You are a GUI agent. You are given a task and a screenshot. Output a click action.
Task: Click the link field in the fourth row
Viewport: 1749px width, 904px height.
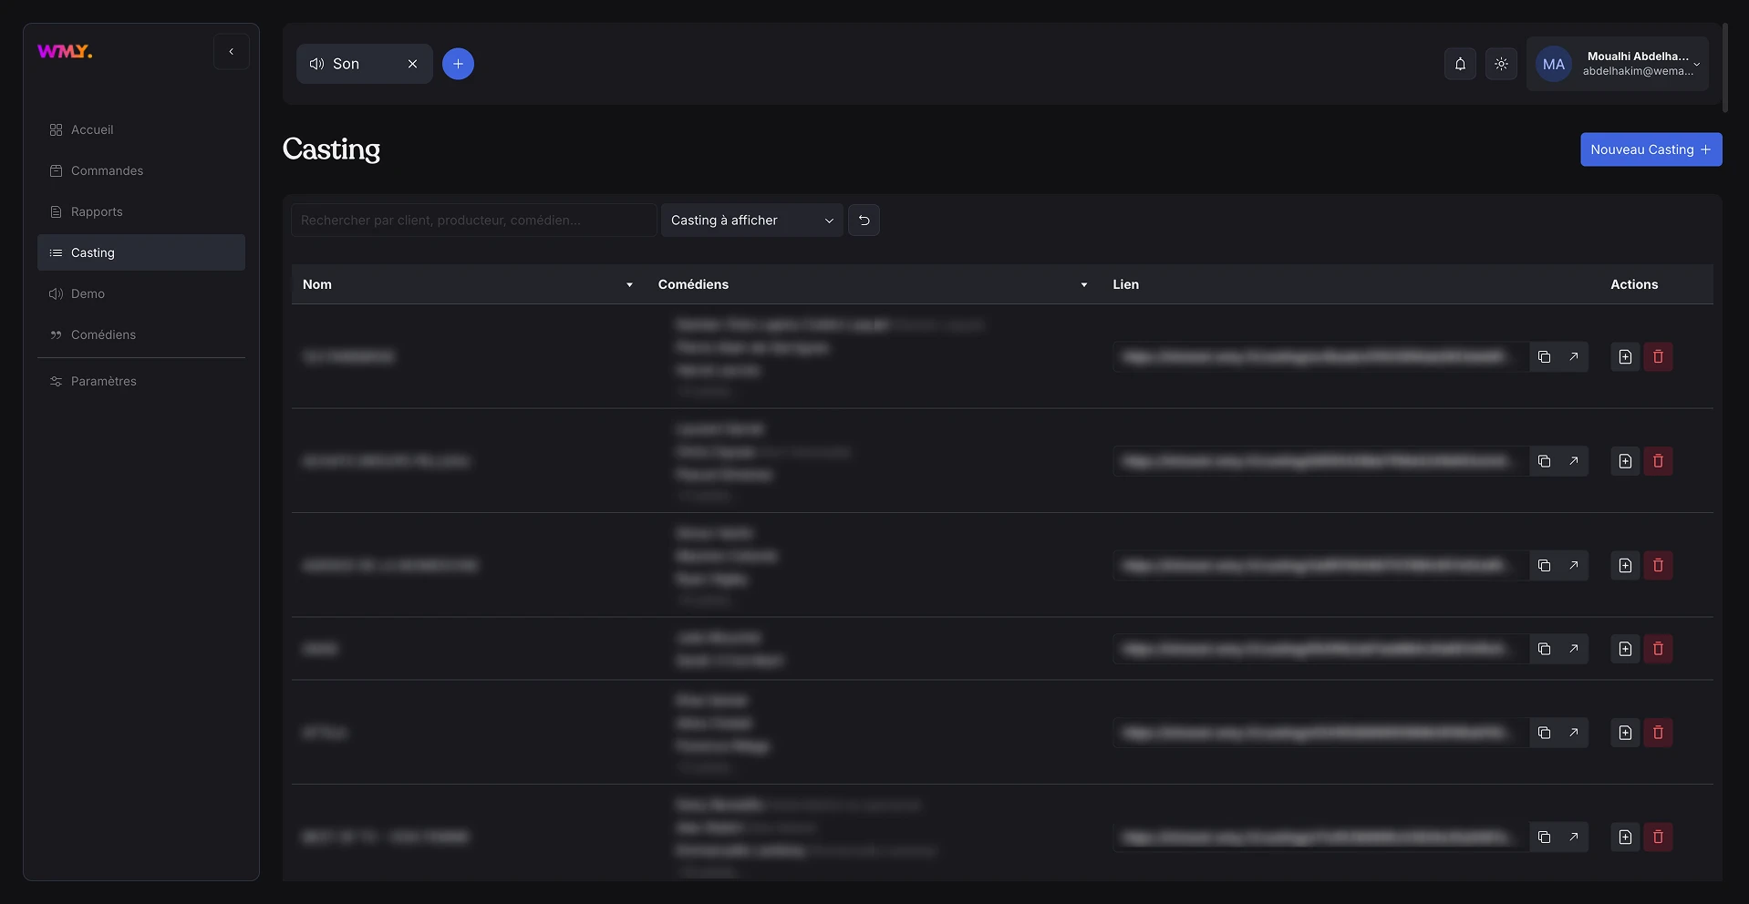pyautogui.click(x=1320, y=649)
